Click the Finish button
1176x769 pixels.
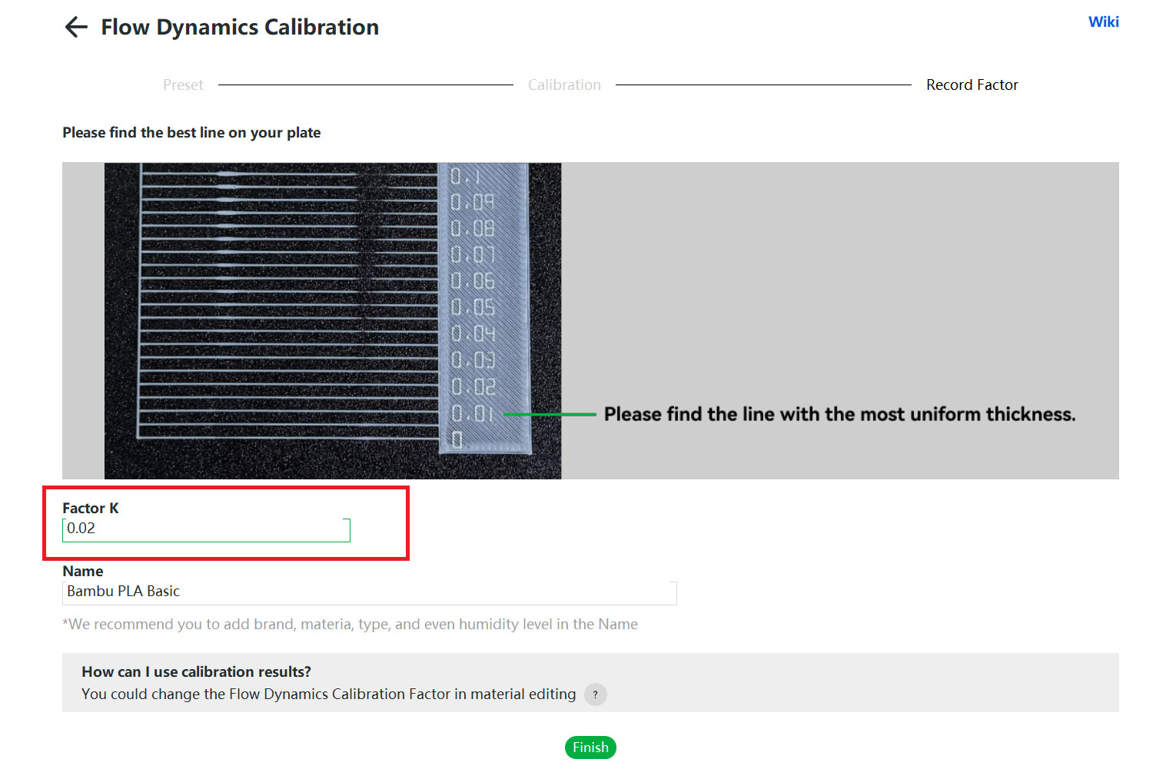coord(590,747)
